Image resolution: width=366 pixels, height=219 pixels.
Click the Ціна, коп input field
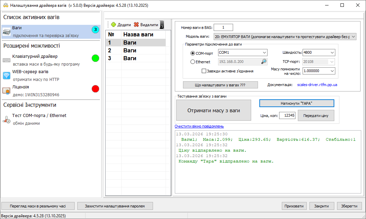(x=287, y=116)
